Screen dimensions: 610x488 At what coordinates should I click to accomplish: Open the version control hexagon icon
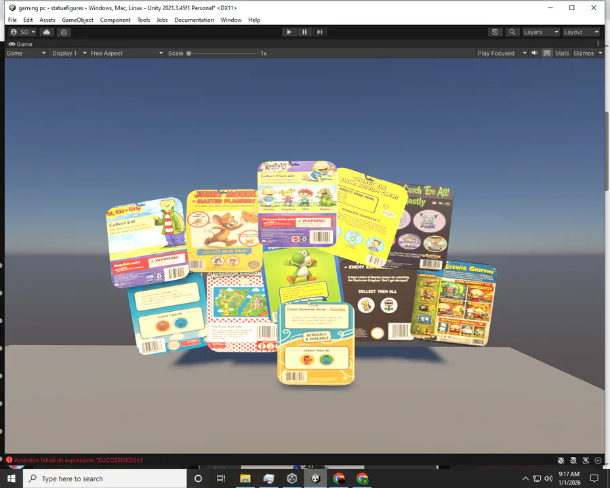pyautogui.click(x=64, y=32)
